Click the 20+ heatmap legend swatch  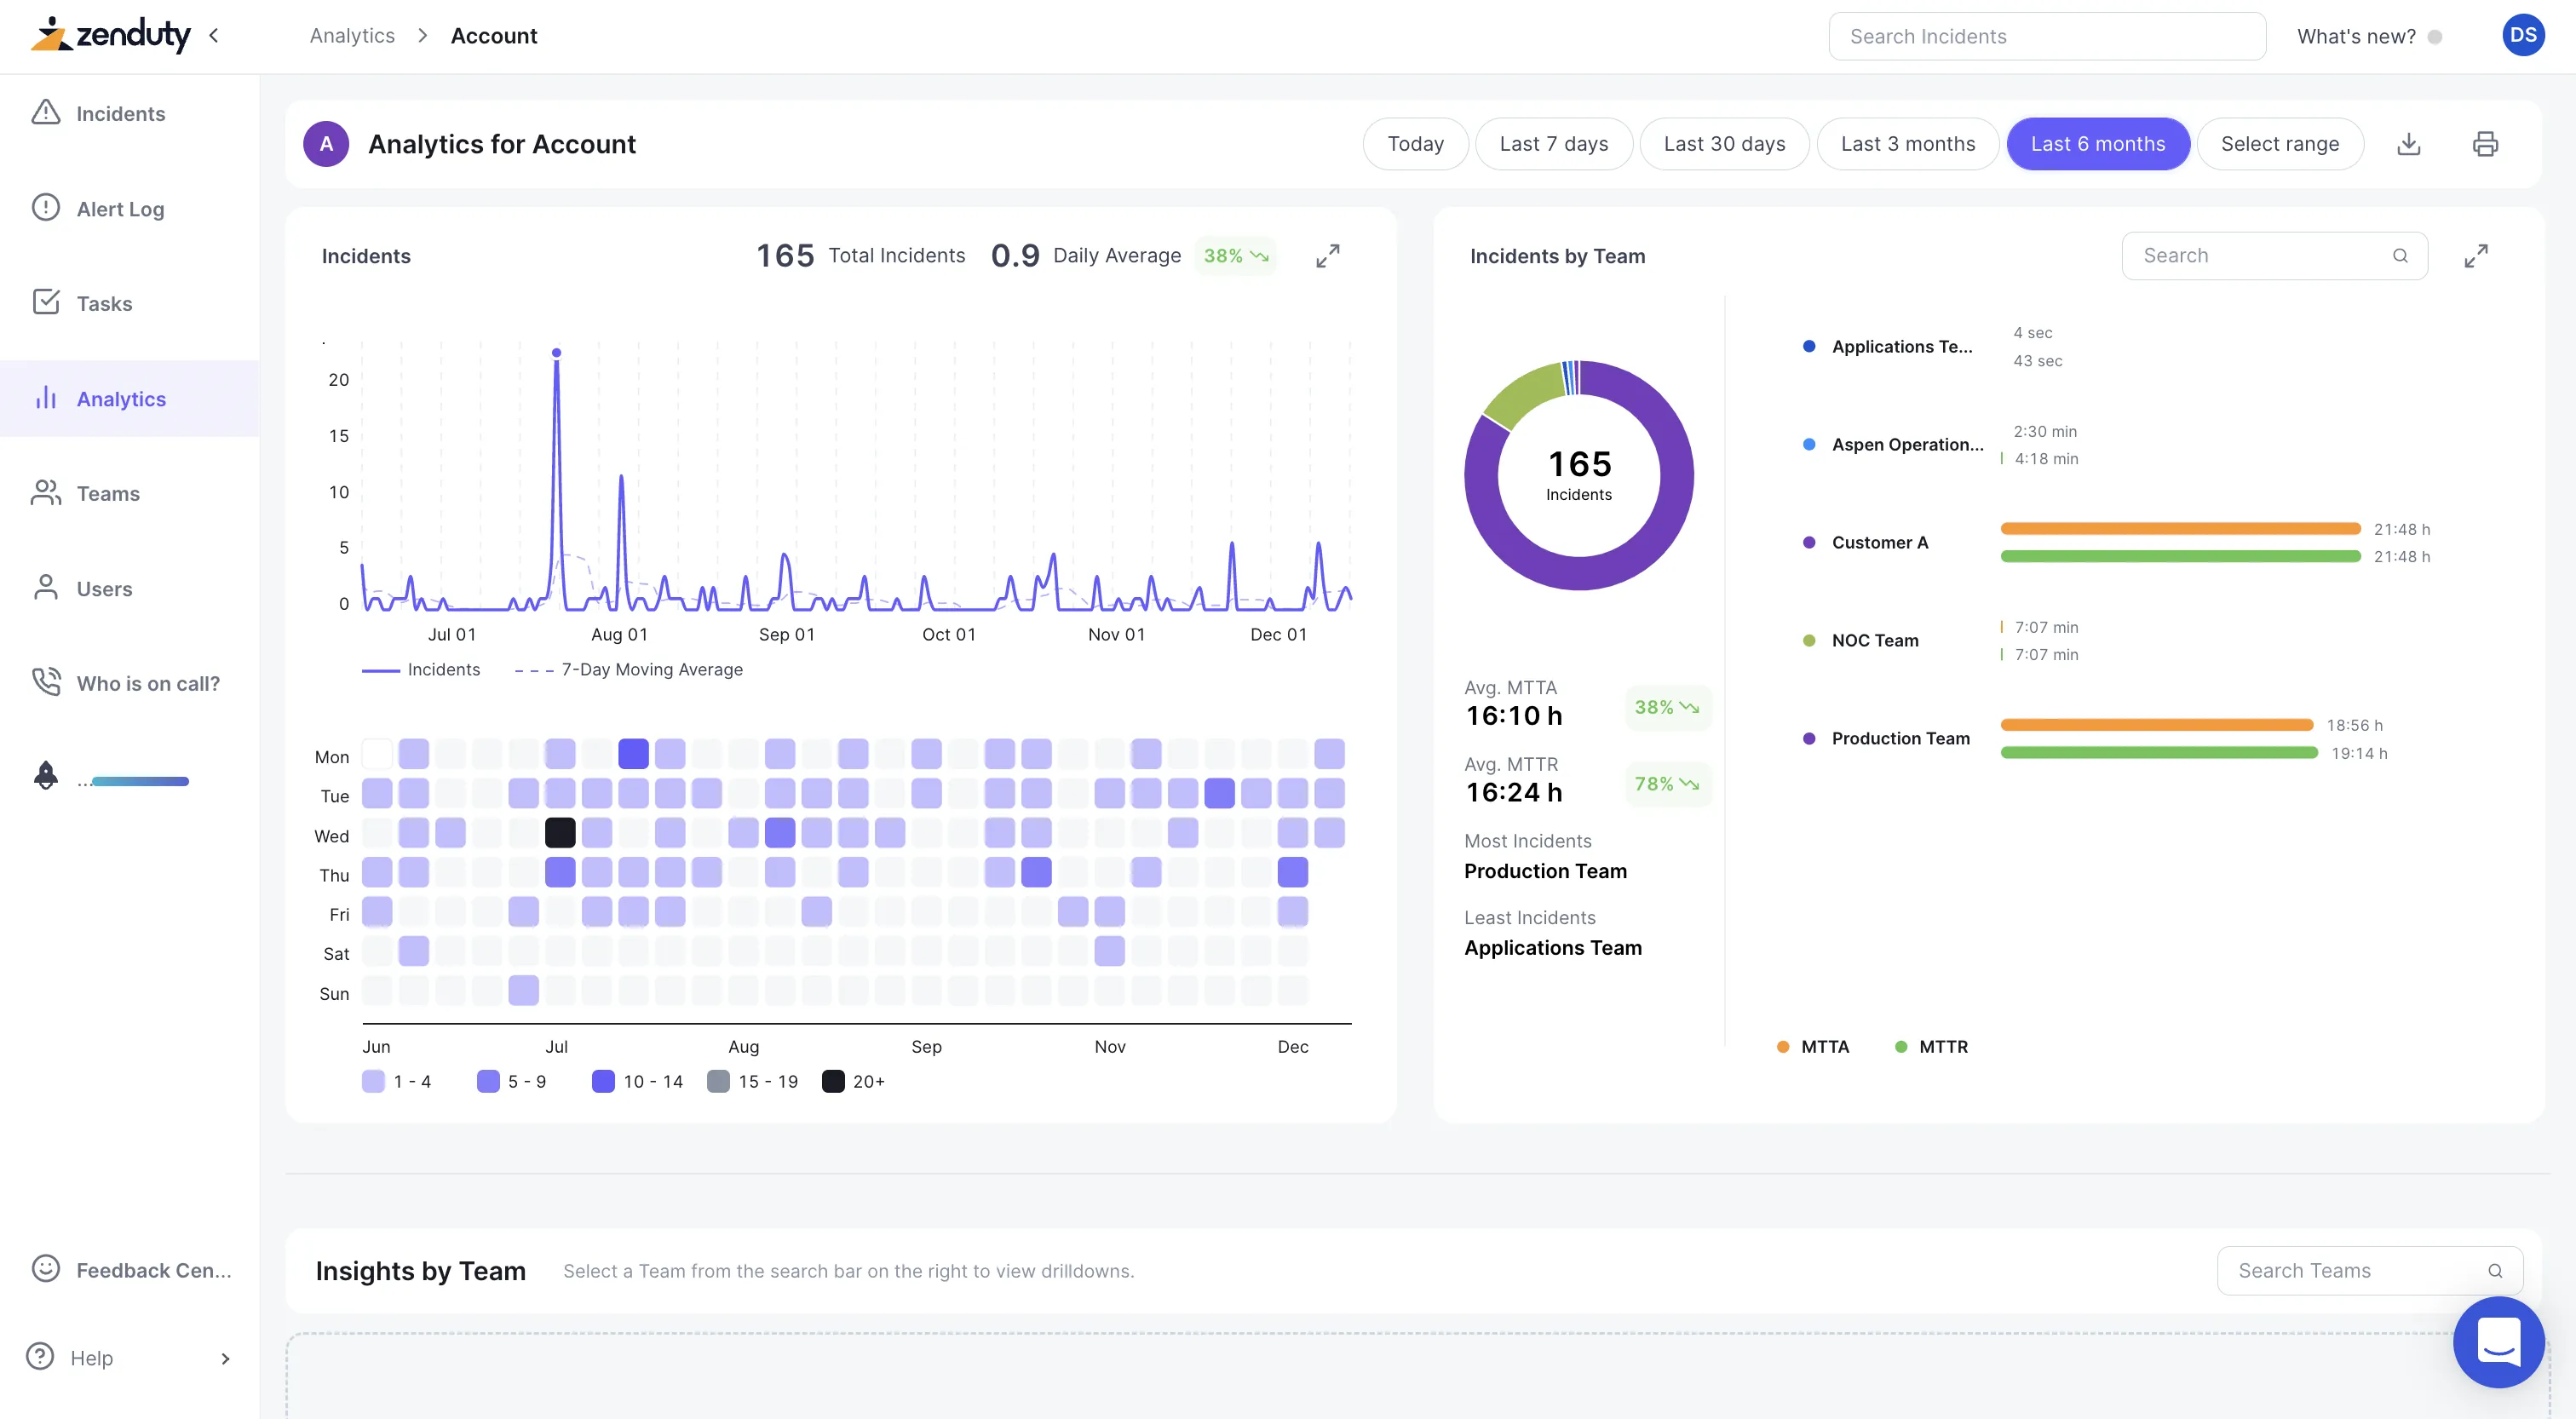tap(832, 1081)
